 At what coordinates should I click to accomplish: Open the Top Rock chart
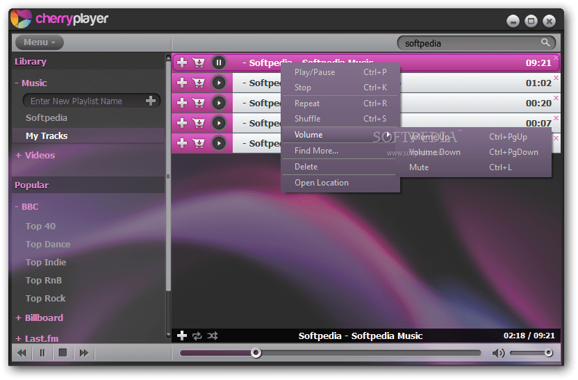click(45, 299)
